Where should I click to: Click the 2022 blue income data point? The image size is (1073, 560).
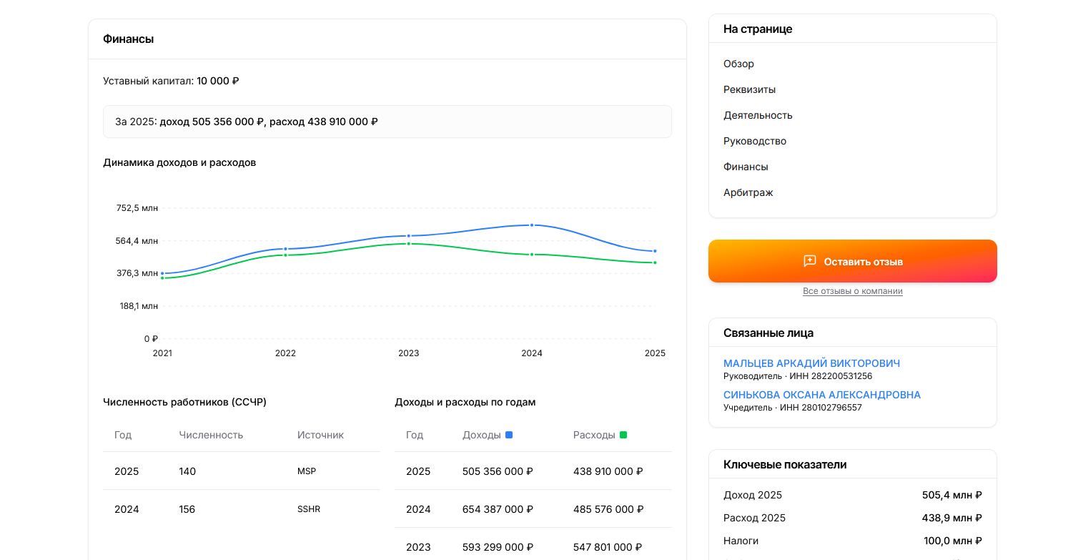(x=285, y=249)
